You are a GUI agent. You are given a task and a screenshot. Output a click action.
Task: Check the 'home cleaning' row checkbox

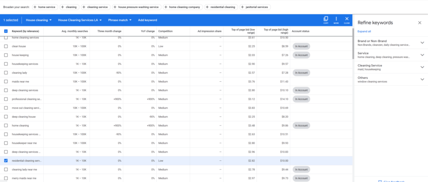click(x=6, y=125)
